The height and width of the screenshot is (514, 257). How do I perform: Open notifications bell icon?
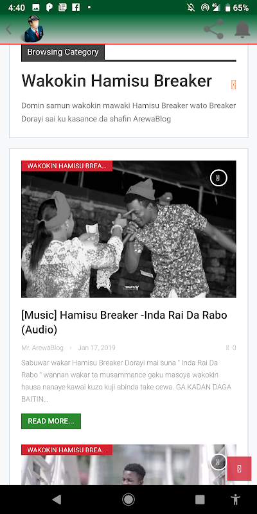(x=243, y=29)
